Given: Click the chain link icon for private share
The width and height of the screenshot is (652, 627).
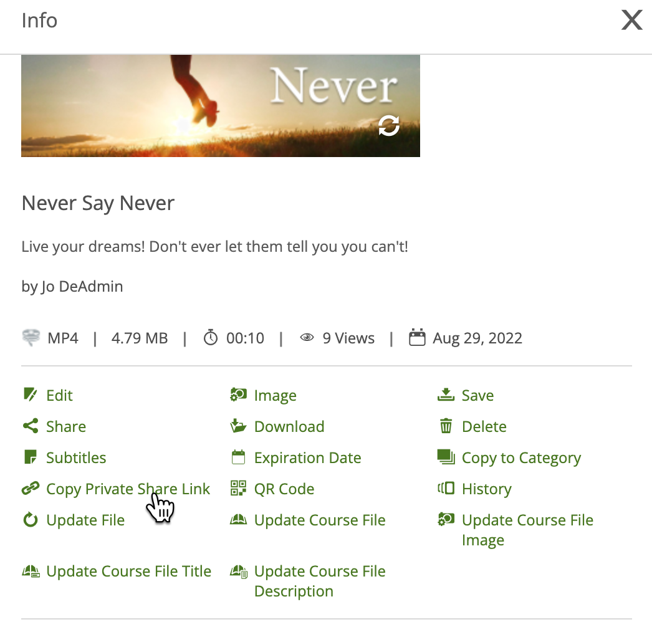Looking at the screenshot, I should coord(31,488).
